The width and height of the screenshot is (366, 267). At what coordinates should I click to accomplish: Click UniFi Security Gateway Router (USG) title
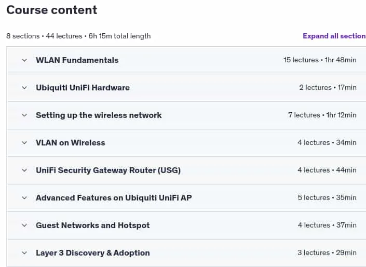pos(109,170)
